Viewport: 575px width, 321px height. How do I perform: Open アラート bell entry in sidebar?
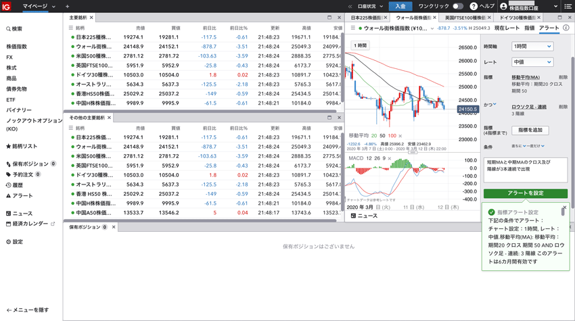click(19, 196)
